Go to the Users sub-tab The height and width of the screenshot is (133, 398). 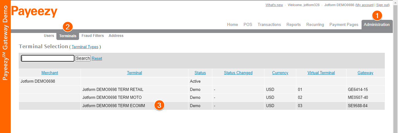point(49,36)
